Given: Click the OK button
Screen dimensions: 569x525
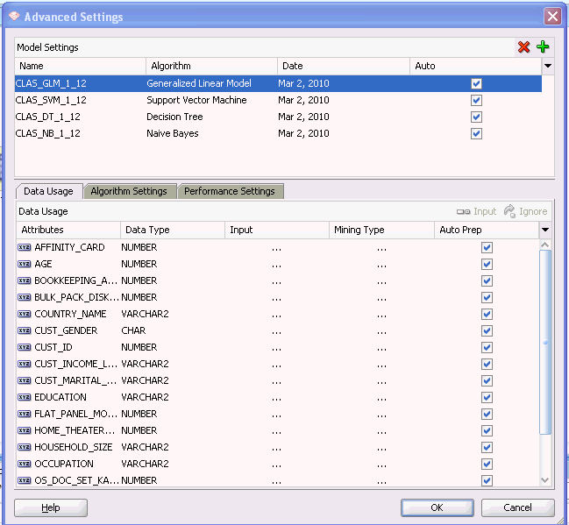Looking at the screenshot, I should tap(437, 507).
